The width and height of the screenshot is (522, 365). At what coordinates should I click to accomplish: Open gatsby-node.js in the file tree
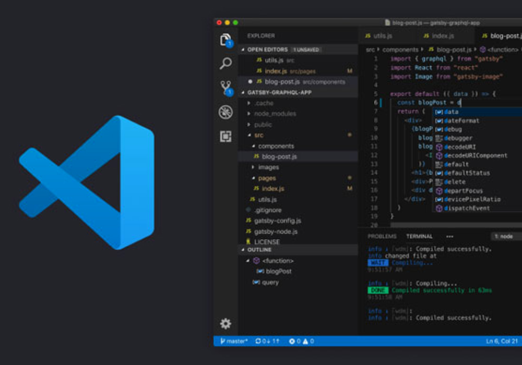[x=298, y=232]
